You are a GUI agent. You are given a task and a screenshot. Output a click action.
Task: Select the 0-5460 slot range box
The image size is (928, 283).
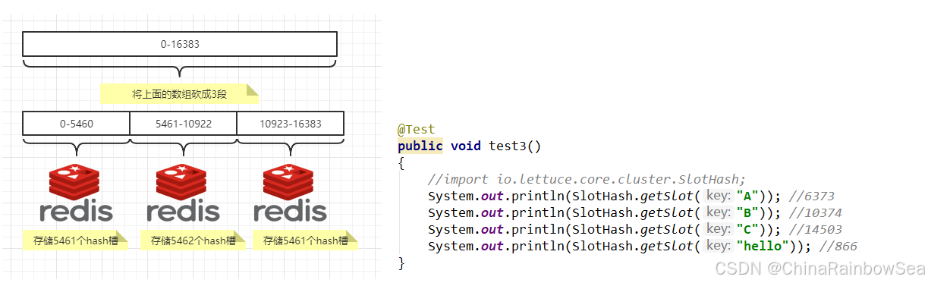coord(77,123)
